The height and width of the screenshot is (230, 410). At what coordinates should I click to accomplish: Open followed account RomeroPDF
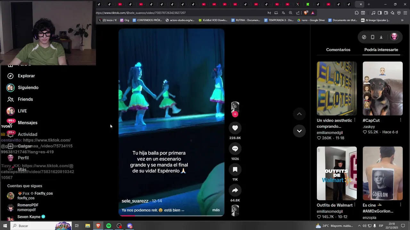pyautogui.click(x=23, y=207)
